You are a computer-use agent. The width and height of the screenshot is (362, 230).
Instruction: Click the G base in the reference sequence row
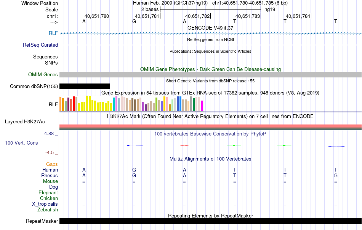(x=134, y=21)
